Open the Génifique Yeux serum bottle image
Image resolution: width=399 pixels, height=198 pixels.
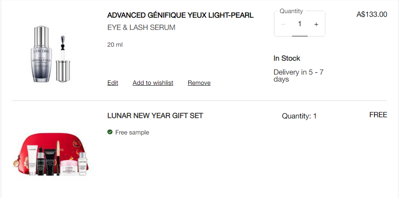pyautogui.click(x=51, y=54)
